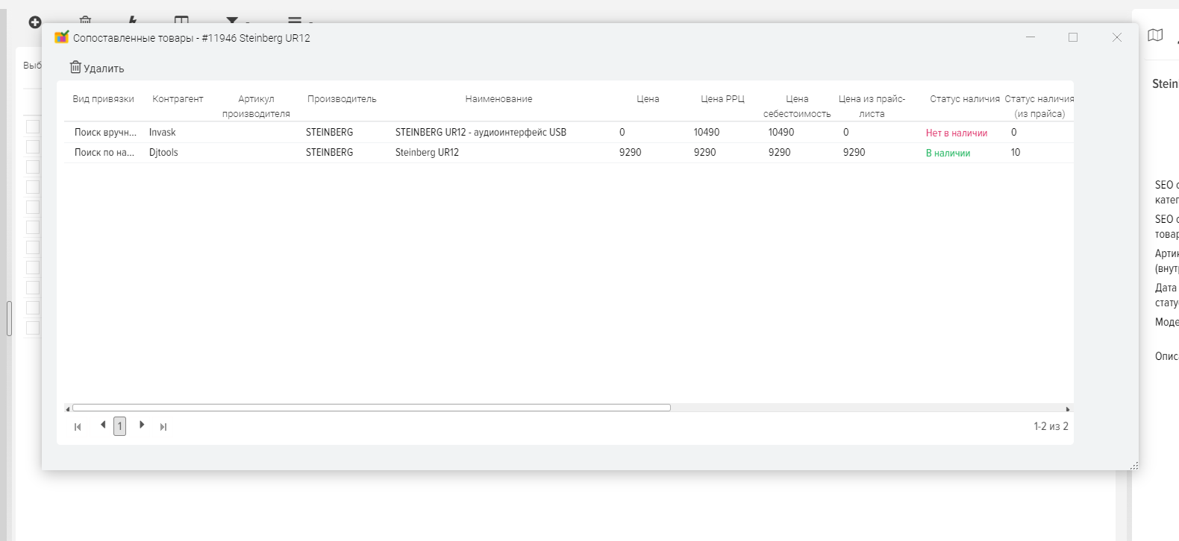The image size is (1179, 541).
Task: Go to the next page of the table
Action: pyautogui.click(x=142, y=425)
